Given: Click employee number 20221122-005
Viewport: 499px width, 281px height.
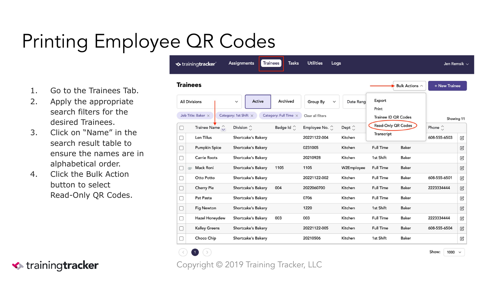Looking at the screenshot, I should pyautogui.click(x=316, y=228).
